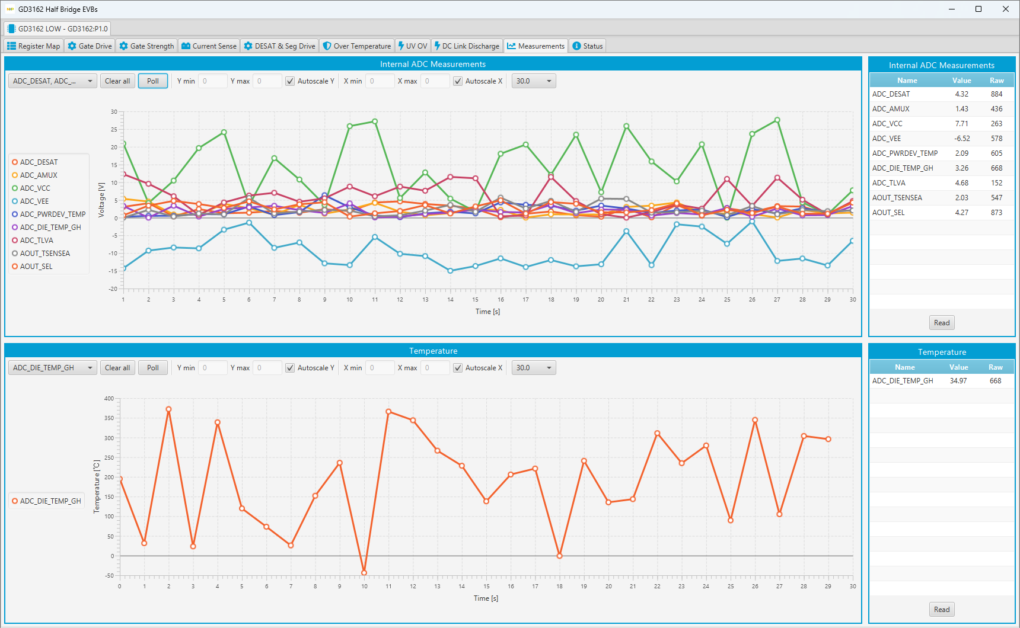The width and height of the screenshot is (1020, 628).
Task: Expand the ADC_DIE_TEMP_GH selection dropdown
Action: click(52, 368)
